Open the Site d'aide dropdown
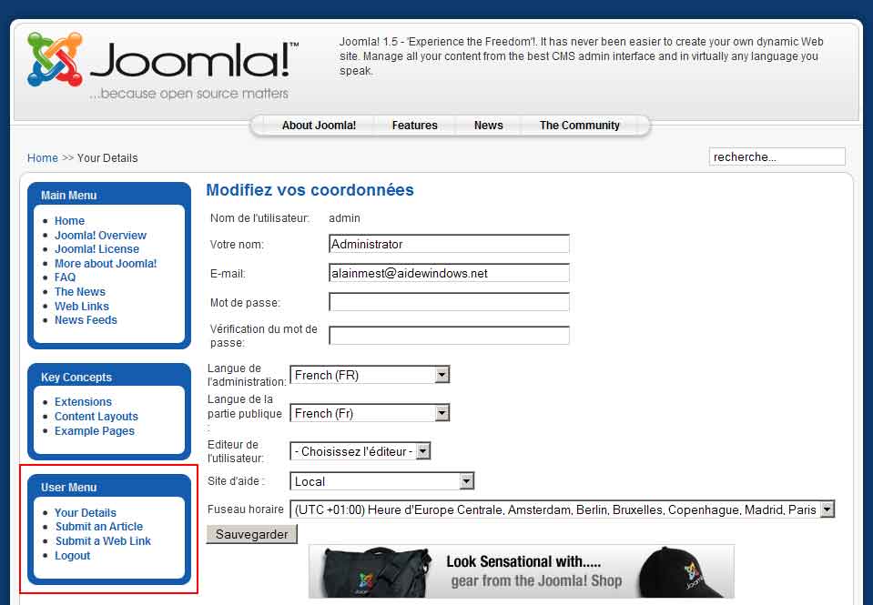 [382, 481]
